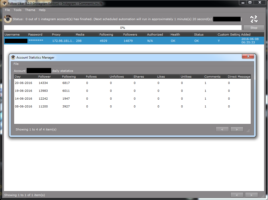Viewport: 268px width, 200px height.
Task: Click the Follow Liker title bar icon
Action: click(x=4, y=3)
